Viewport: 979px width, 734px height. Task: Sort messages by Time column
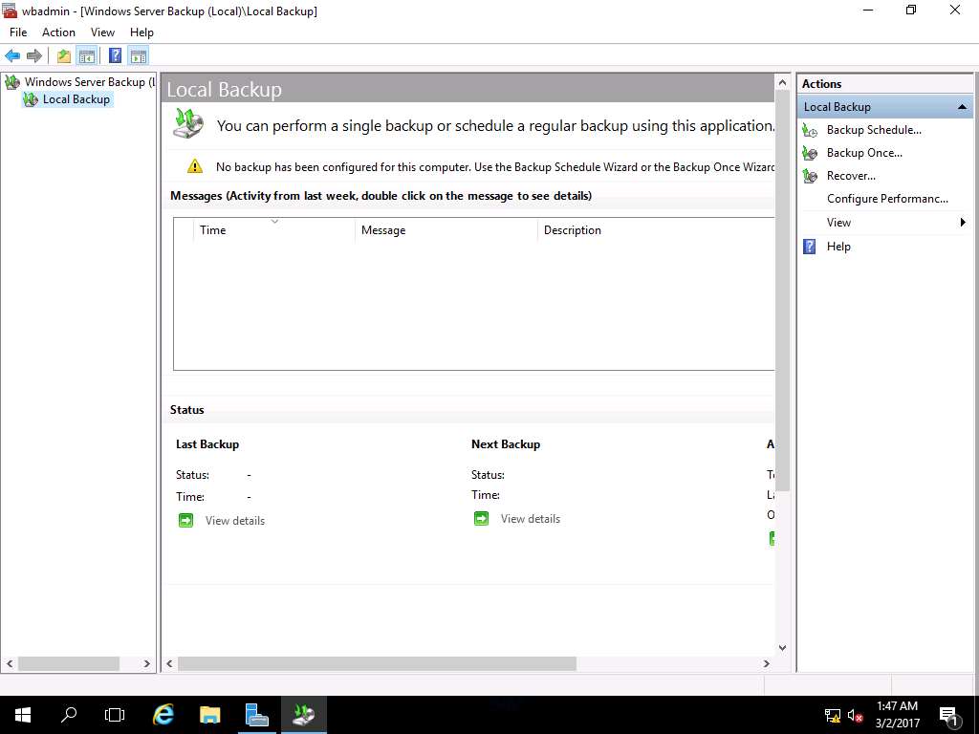click(x=274, y=230)
